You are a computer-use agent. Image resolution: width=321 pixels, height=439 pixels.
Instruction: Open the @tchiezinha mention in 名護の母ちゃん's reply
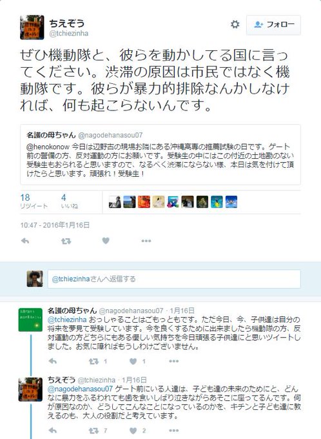coord(67,320)
